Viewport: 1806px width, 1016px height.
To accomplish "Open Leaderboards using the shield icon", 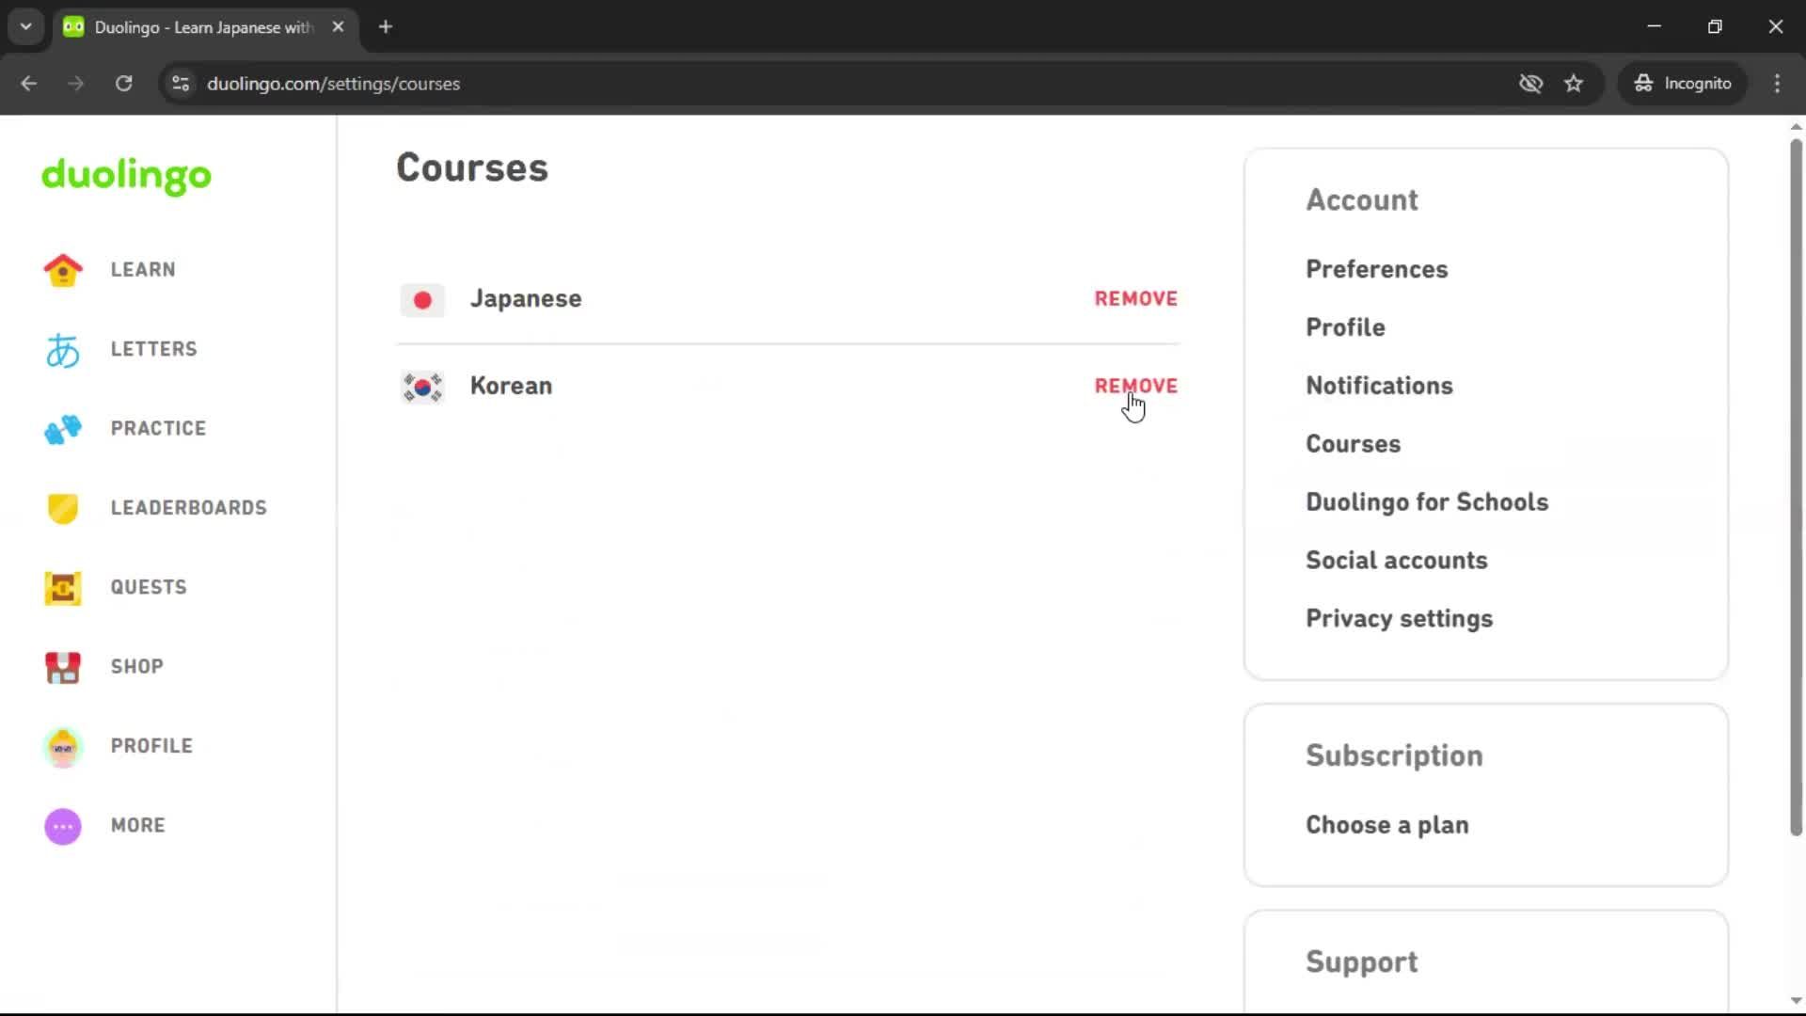I will tap(62, 508).
